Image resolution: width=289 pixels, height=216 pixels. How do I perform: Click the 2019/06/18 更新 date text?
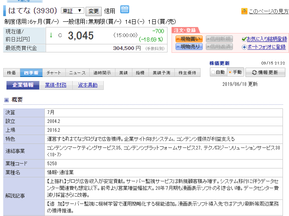pos(240,84)
